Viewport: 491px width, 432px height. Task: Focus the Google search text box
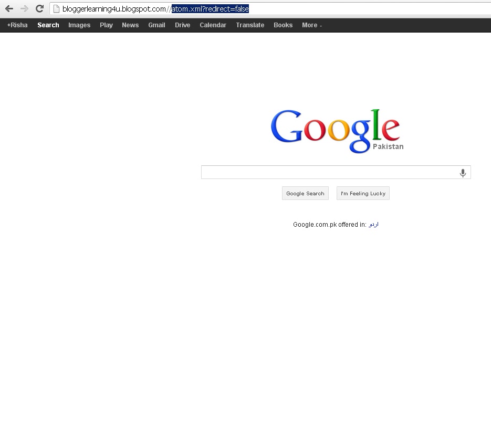[336, 172]
